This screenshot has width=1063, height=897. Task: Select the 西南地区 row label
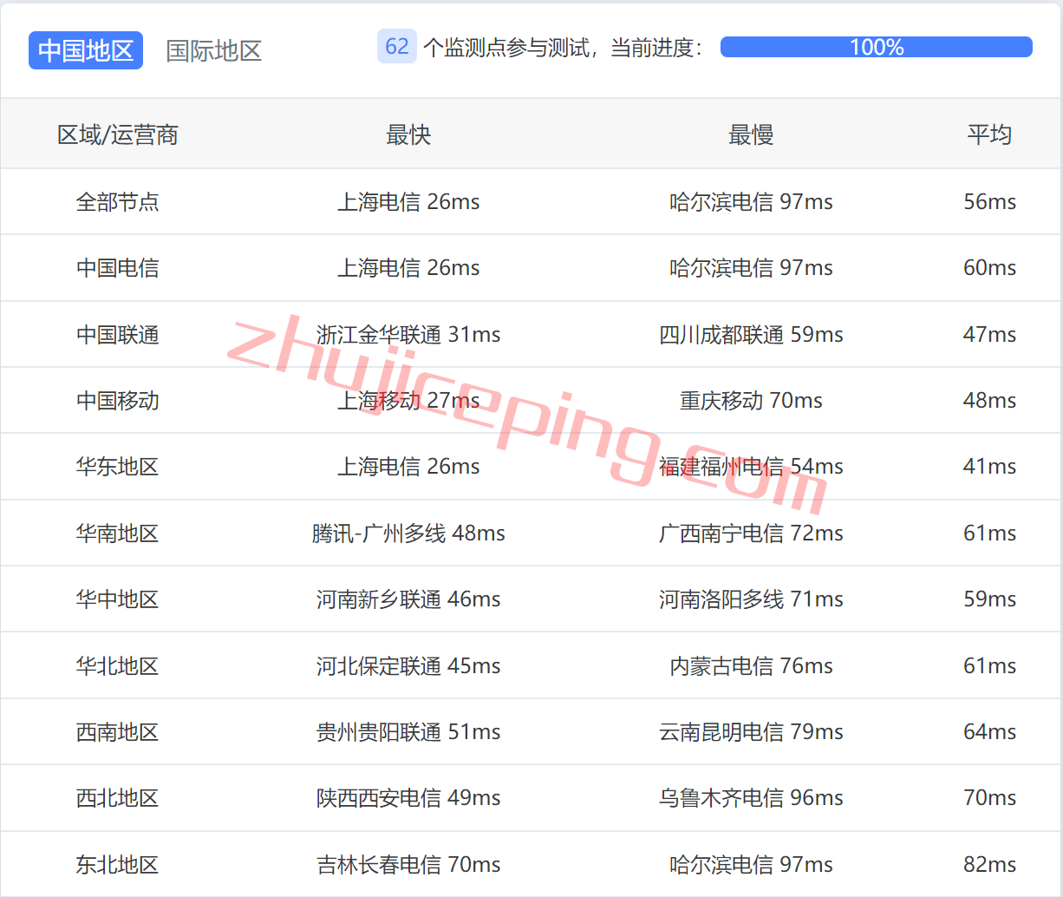[x=118, y=731]
